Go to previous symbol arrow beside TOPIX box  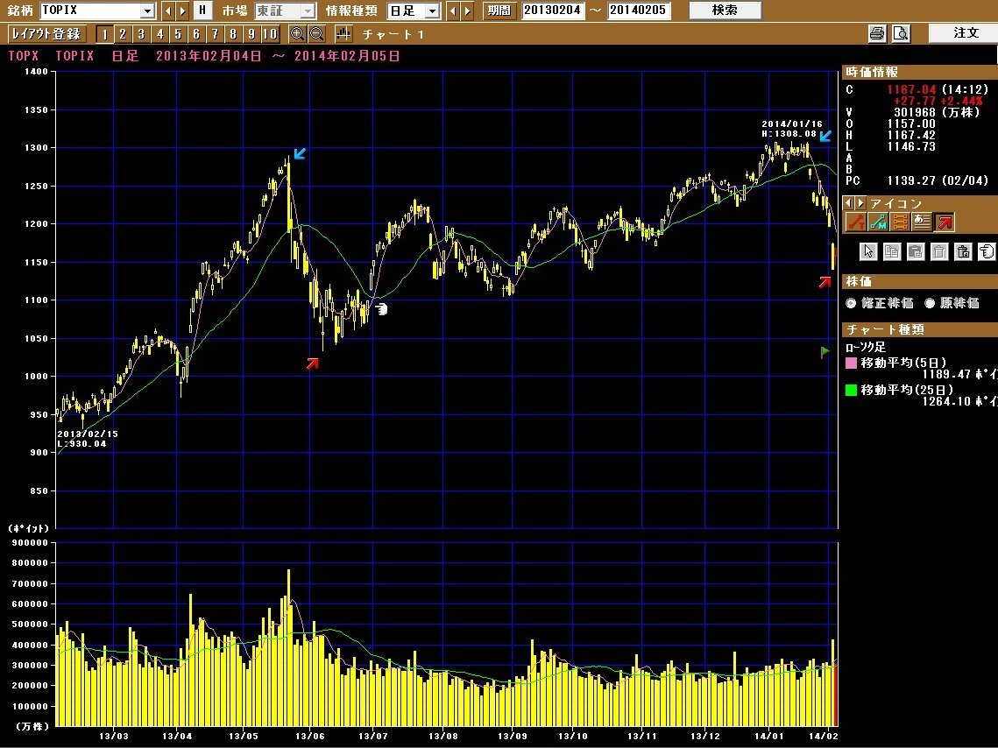[168, 11]
